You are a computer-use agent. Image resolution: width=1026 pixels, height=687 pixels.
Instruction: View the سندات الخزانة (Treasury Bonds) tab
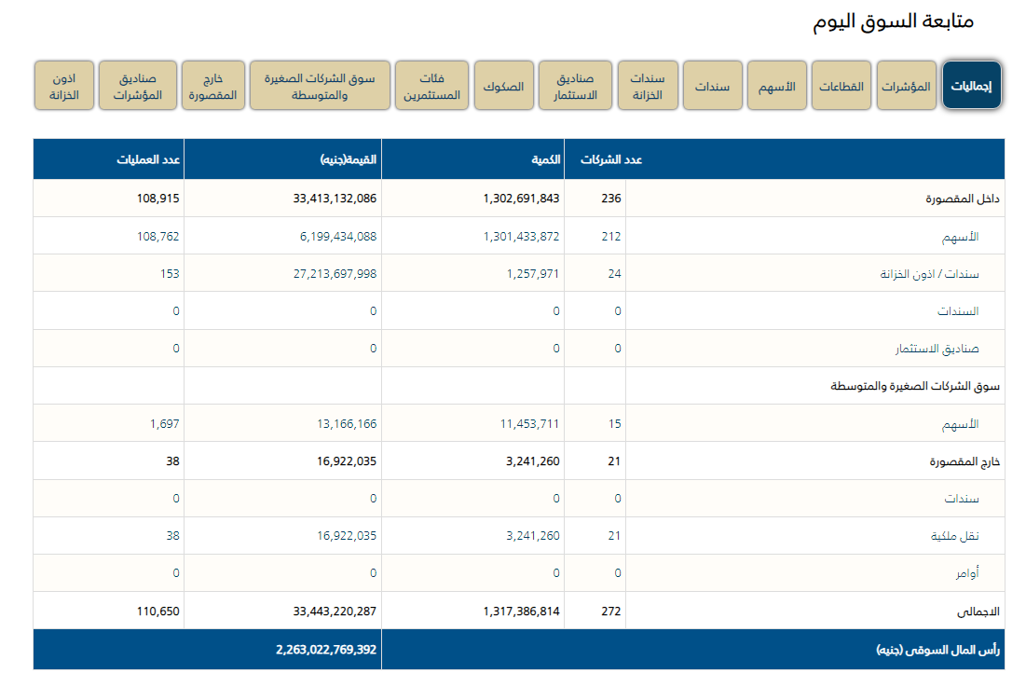tap(648, 85)
